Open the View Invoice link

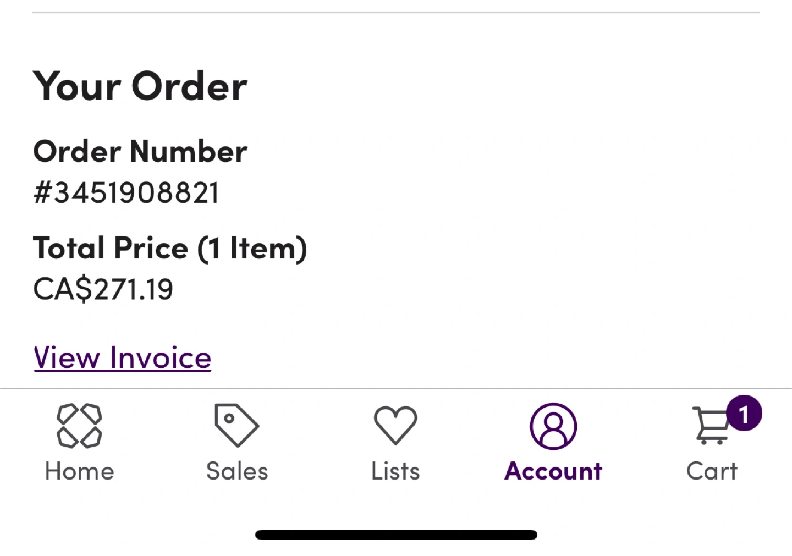122,358
